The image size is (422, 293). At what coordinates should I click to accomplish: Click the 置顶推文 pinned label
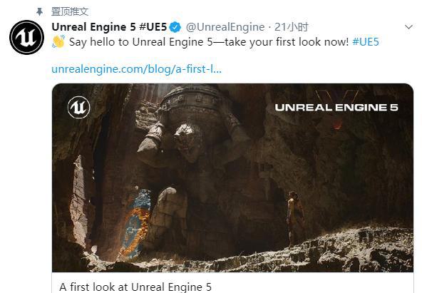(x=70, y=11)
